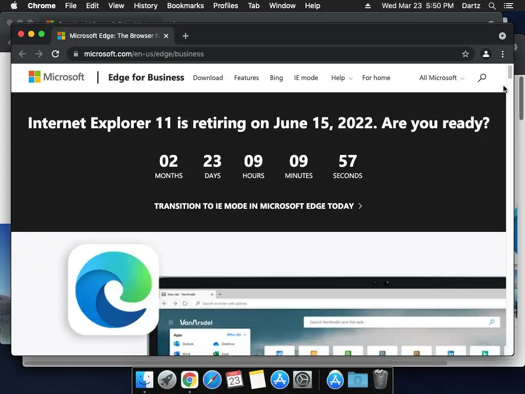Click the large Edge logo image
Image resolution: width=525 pixels, height=394 pixels.
(113, 290)
